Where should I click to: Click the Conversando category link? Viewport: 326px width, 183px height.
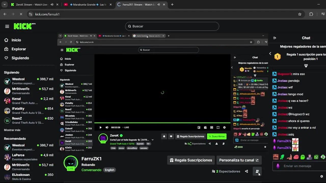(x=91, y=170)
